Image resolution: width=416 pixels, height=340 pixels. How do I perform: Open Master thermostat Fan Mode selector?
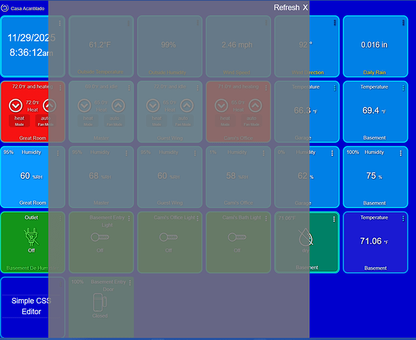[x=114, y=121]
